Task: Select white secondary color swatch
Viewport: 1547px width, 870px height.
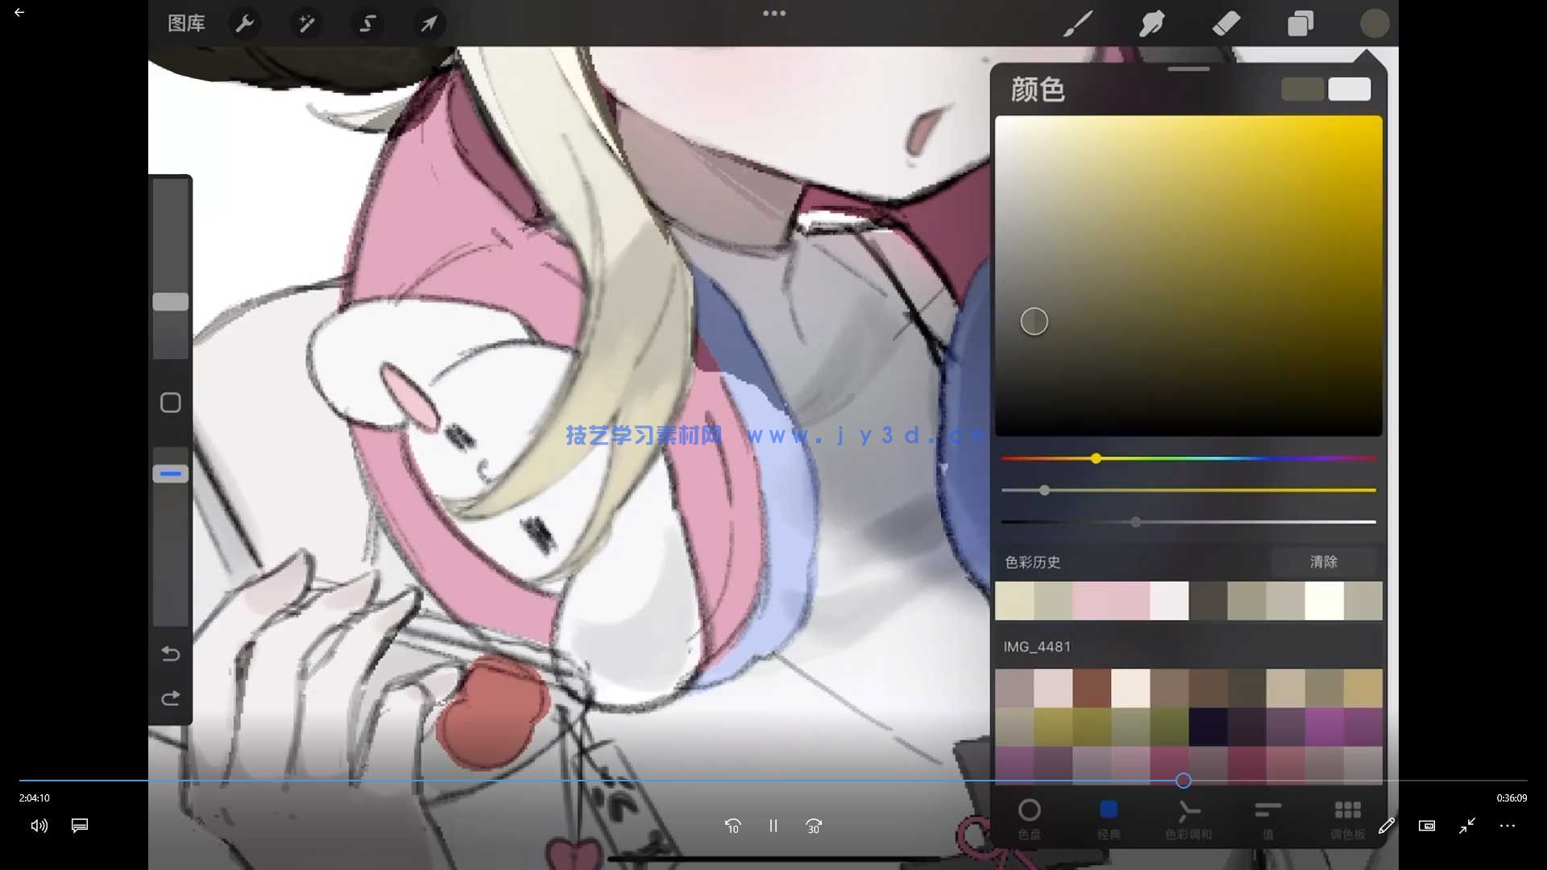Action: [1349, 89]
